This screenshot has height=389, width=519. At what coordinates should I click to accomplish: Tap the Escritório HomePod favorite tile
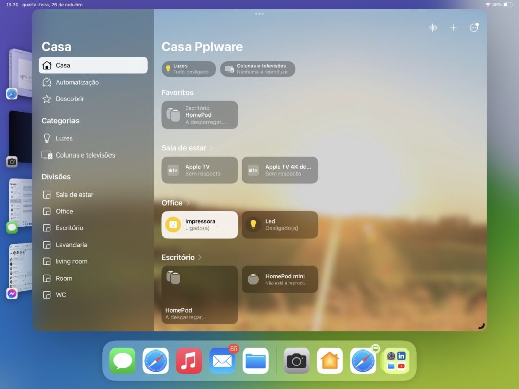200,115
